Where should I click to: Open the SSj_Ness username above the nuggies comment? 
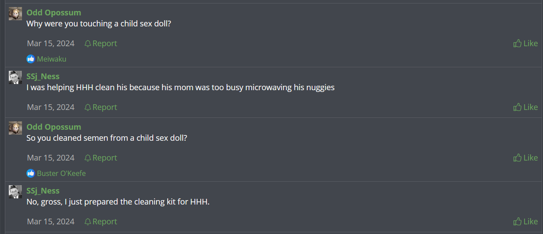pyautogui.click(x=43, y=76)
